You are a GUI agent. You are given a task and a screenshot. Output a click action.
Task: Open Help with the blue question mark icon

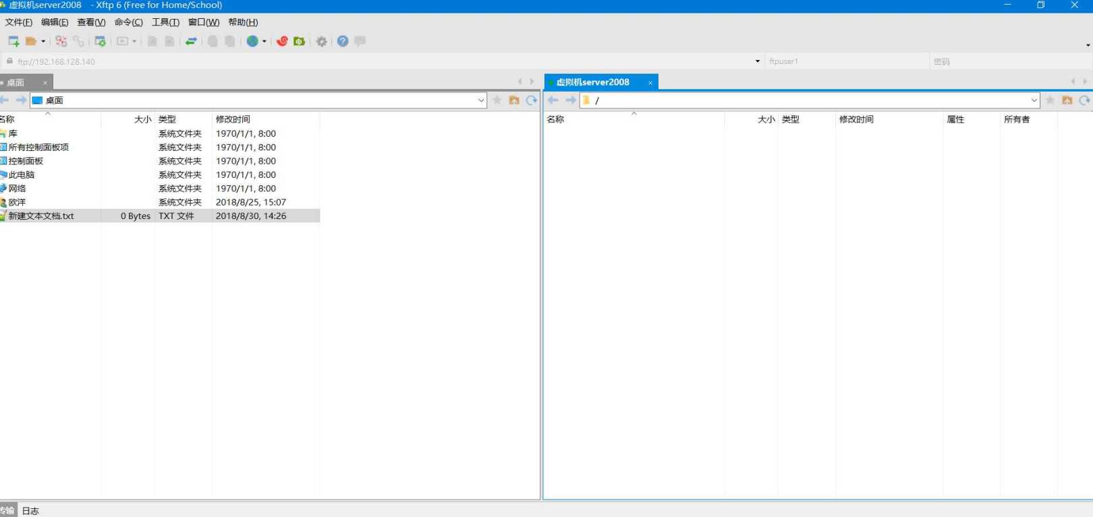coord(343,41)
